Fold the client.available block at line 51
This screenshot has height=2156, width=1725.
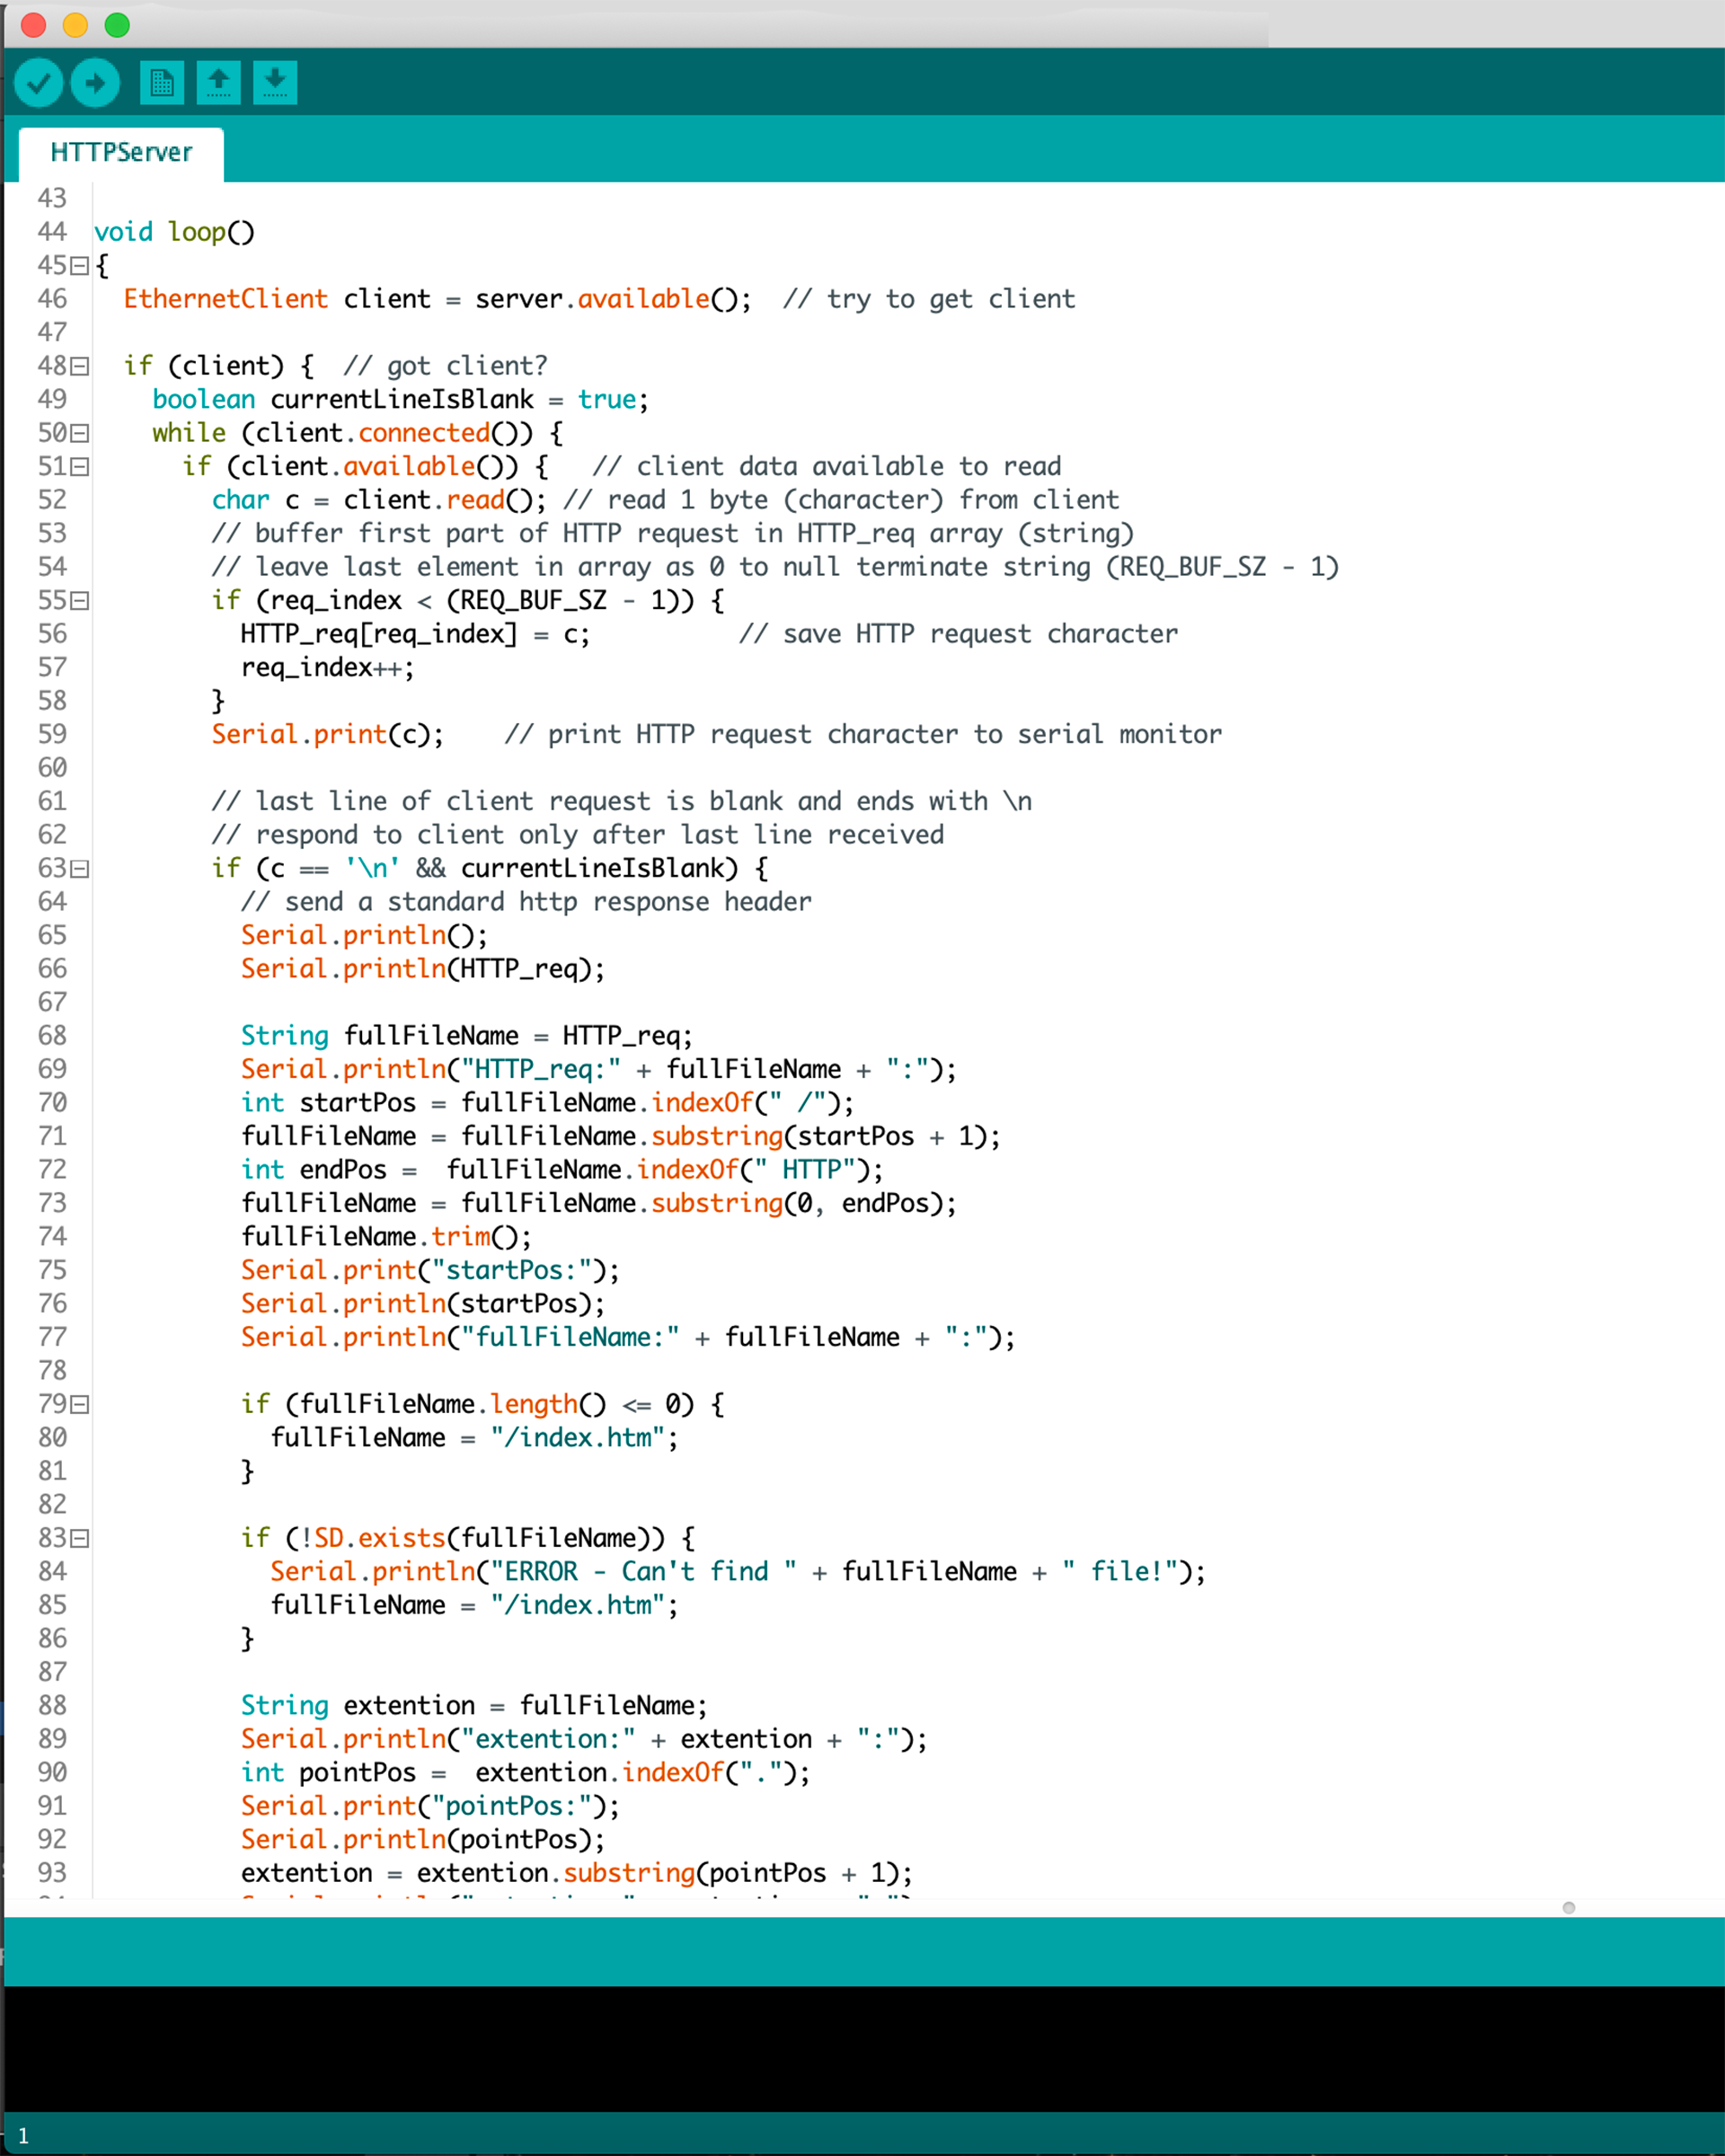[80, 467]
